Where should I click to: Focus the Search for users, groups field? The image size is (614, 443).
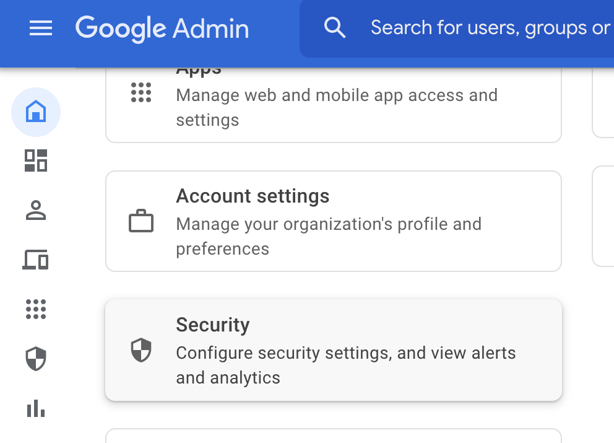click(489, 29)
